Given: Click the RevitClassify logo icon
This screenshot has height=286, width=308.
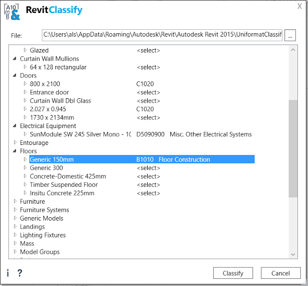Looking at the screenshot, I should pyautogui.click(x=12, y=12).
